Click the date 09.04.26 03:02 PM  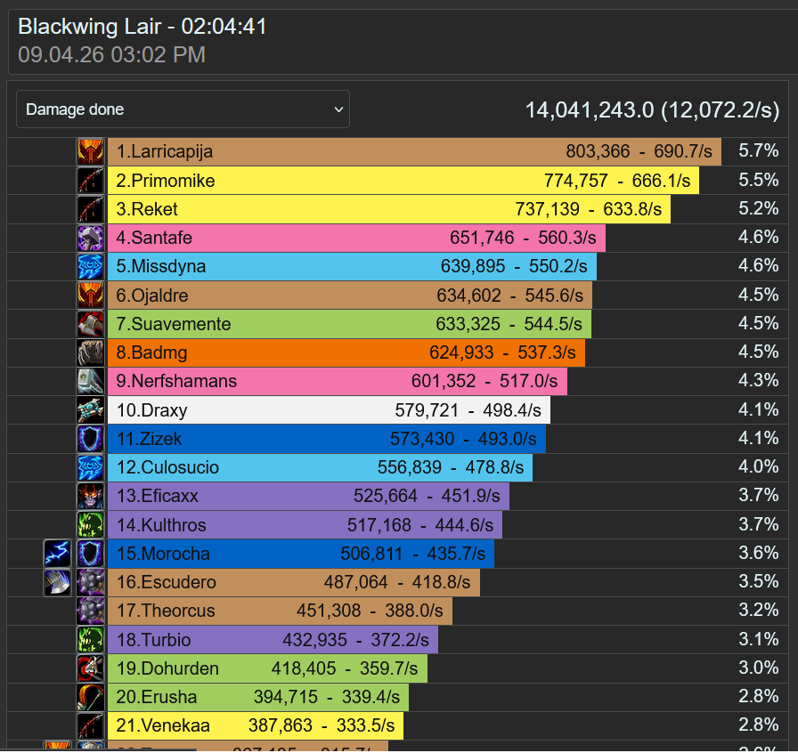coord(111,55)
